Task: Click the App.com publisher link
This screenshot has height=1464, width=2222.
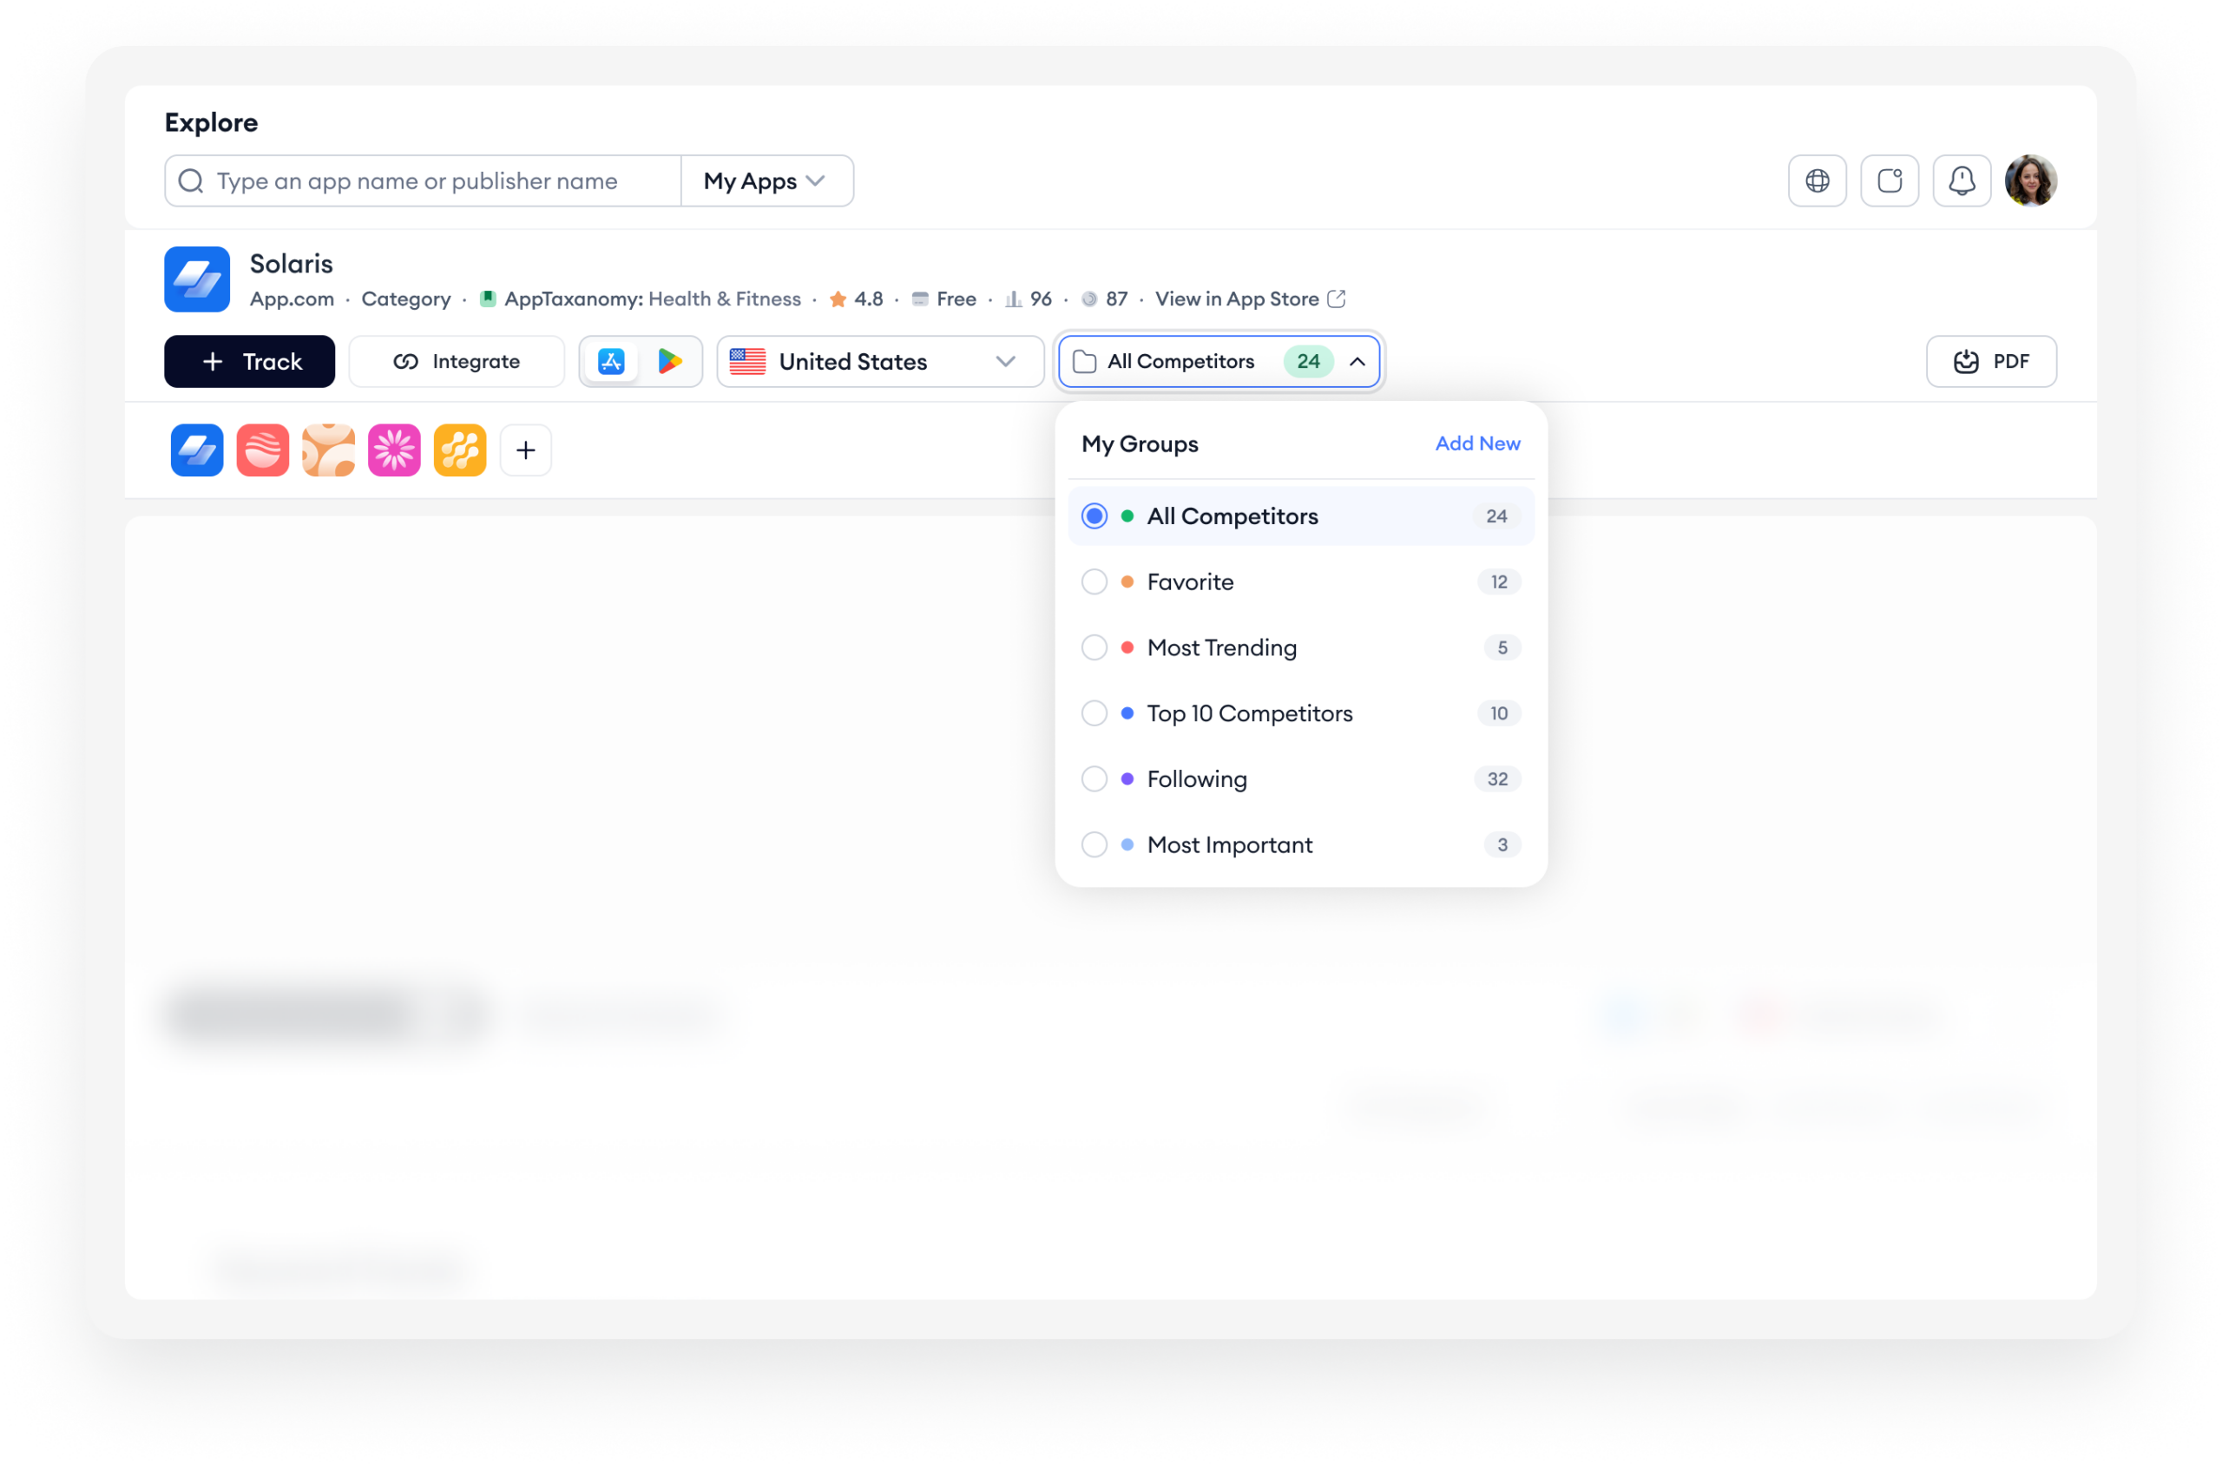Action: [x=292, y=299]
